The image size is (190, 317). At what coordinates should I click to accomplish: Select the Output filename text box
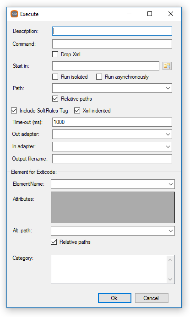(x=112, y=159)
